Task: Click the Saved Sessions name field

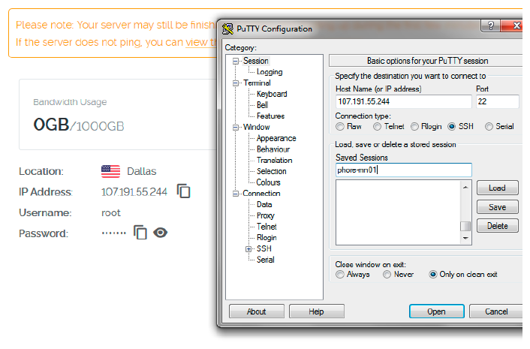Action: click(x=404, y=170)
